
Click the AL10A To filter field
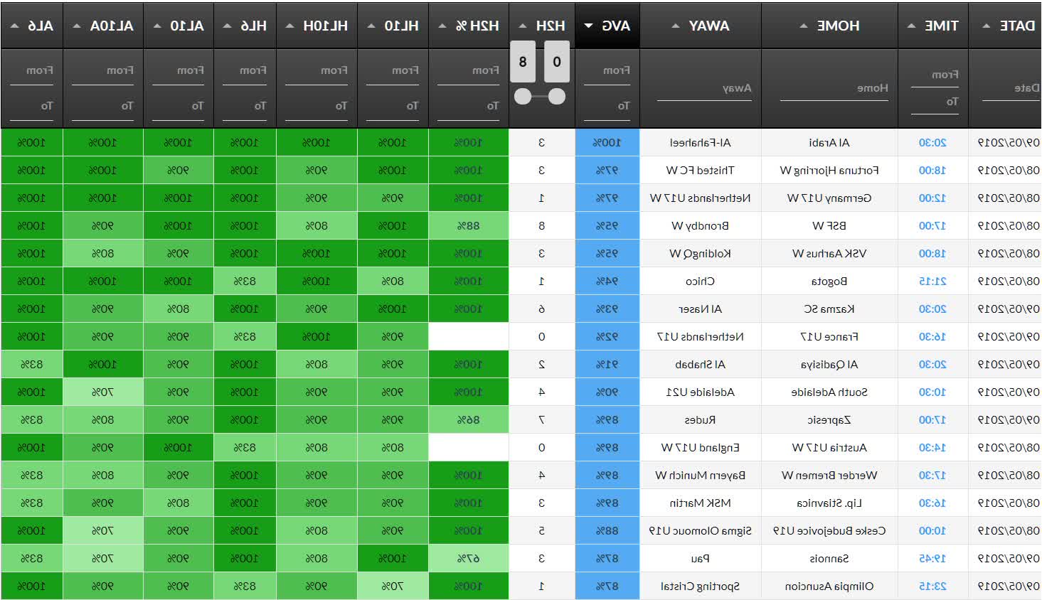[102, 106]
